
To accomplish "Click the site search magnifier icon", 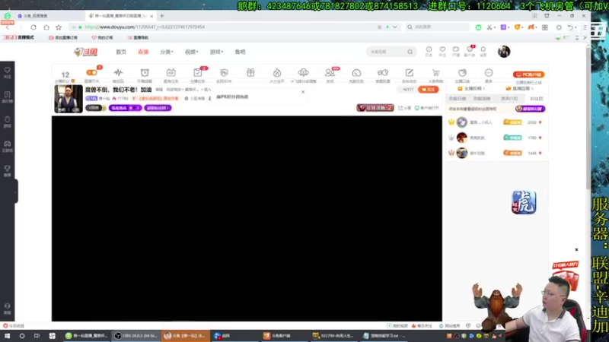I will pyautogui.click(x=410, y=52).
